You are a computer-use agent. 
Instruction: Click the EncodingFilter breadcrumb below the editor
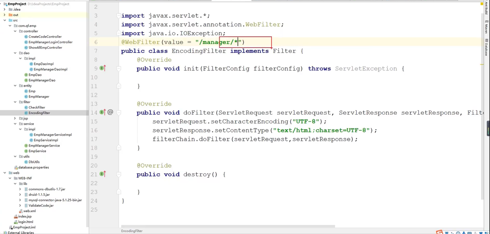[132, 231]
